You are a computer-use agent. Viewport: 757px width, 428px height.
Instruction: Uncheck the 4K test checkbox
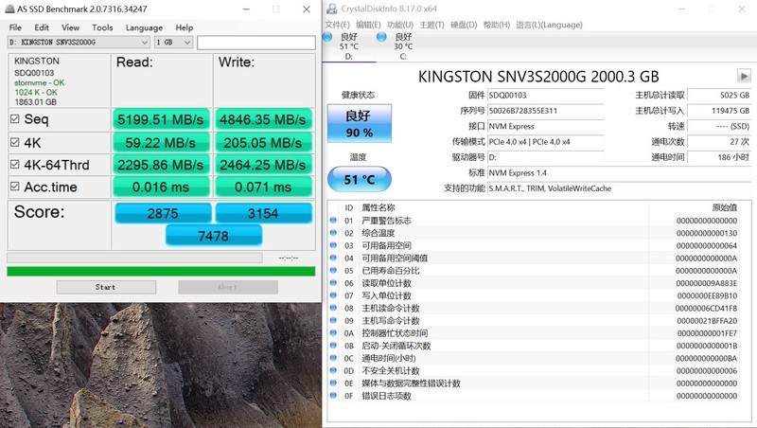[15, 142]
